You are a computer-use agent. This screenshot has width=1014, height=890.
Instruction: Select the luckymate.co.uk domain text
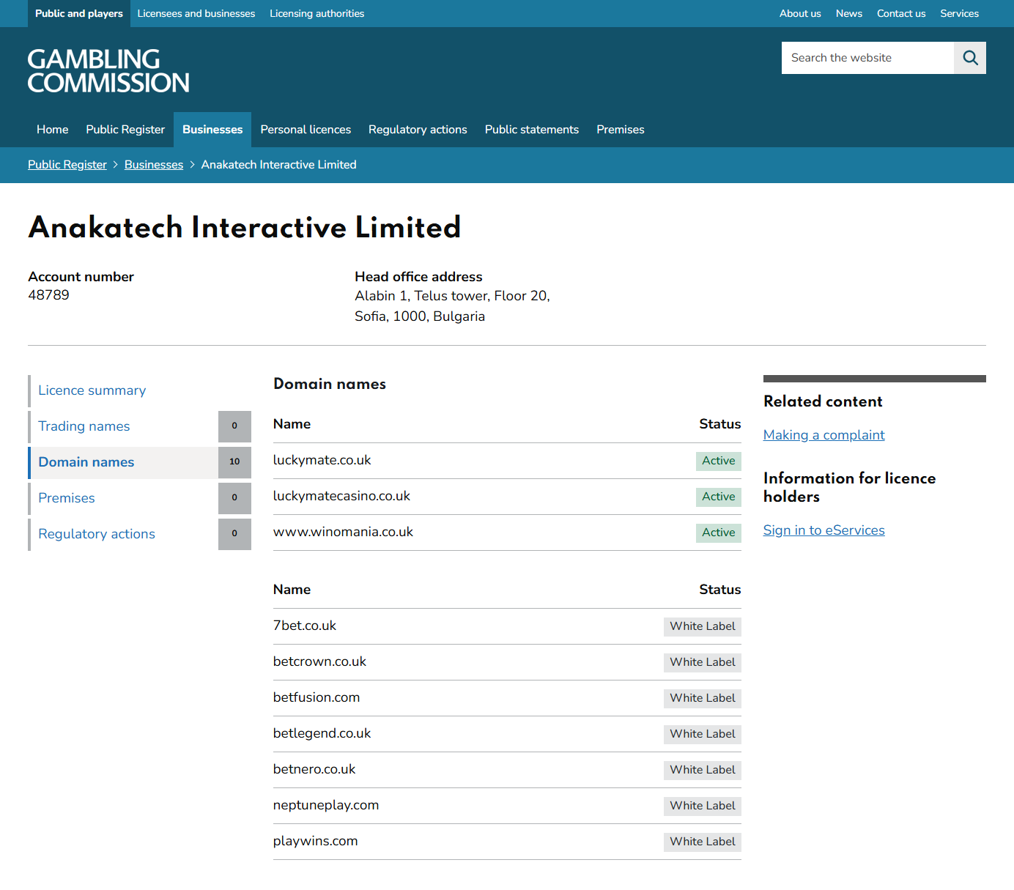(322, 460)
